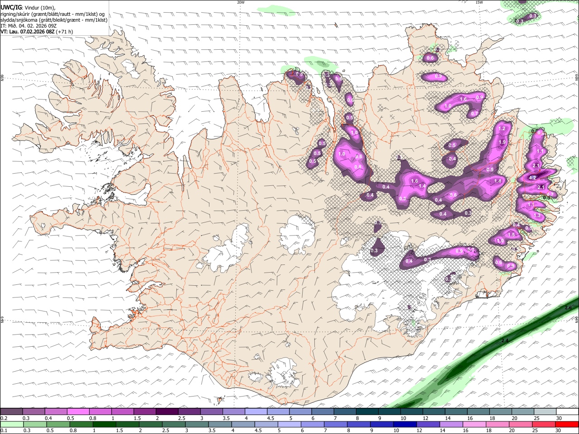Click the palest green lower swatch starting at 0.1
579x434 pixels.
(x=11, y=425)
